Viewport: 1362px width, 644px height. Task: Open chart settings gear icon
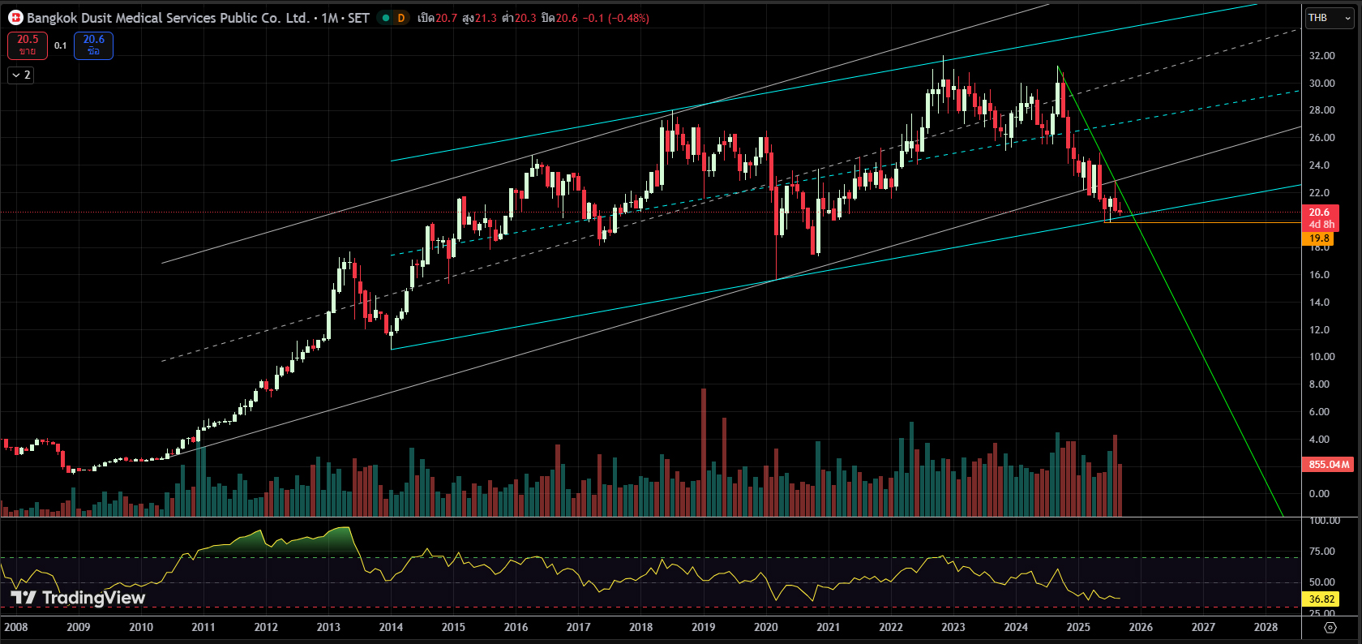point(1330,627)
